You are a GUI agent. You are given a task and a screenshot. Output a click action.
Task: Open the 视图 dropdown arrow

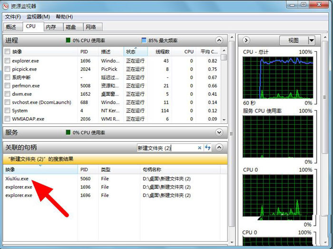click(311, 40)
